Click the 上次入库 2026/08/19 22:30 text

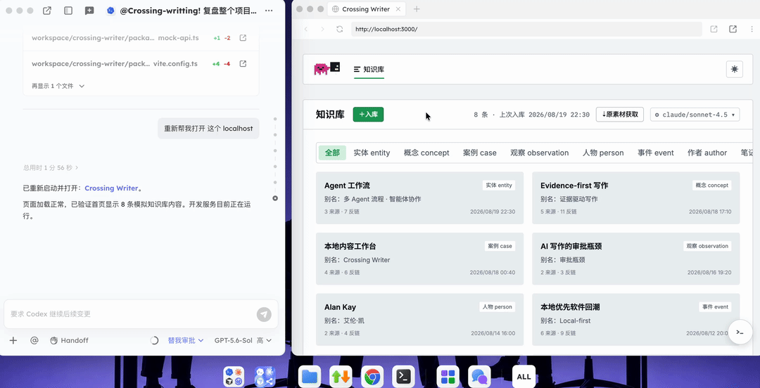point(545,115)
